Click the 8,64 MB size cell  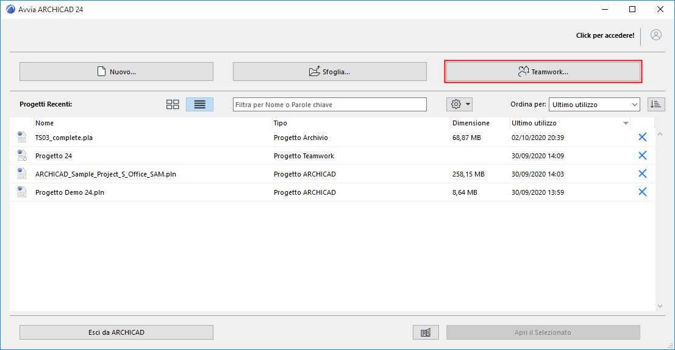coord(465,192)
